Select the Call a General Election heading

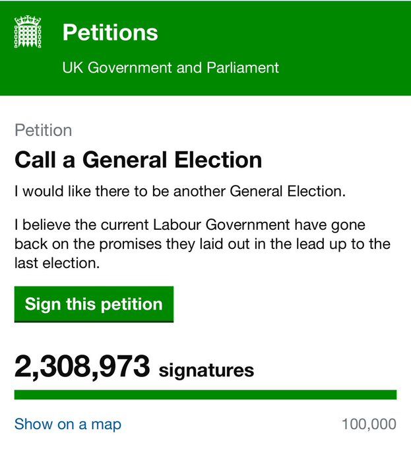(138, 160)
